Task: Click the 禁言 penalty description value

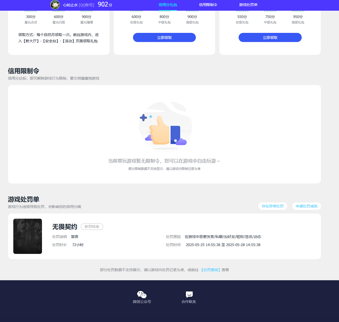Action: click(75, 237)
